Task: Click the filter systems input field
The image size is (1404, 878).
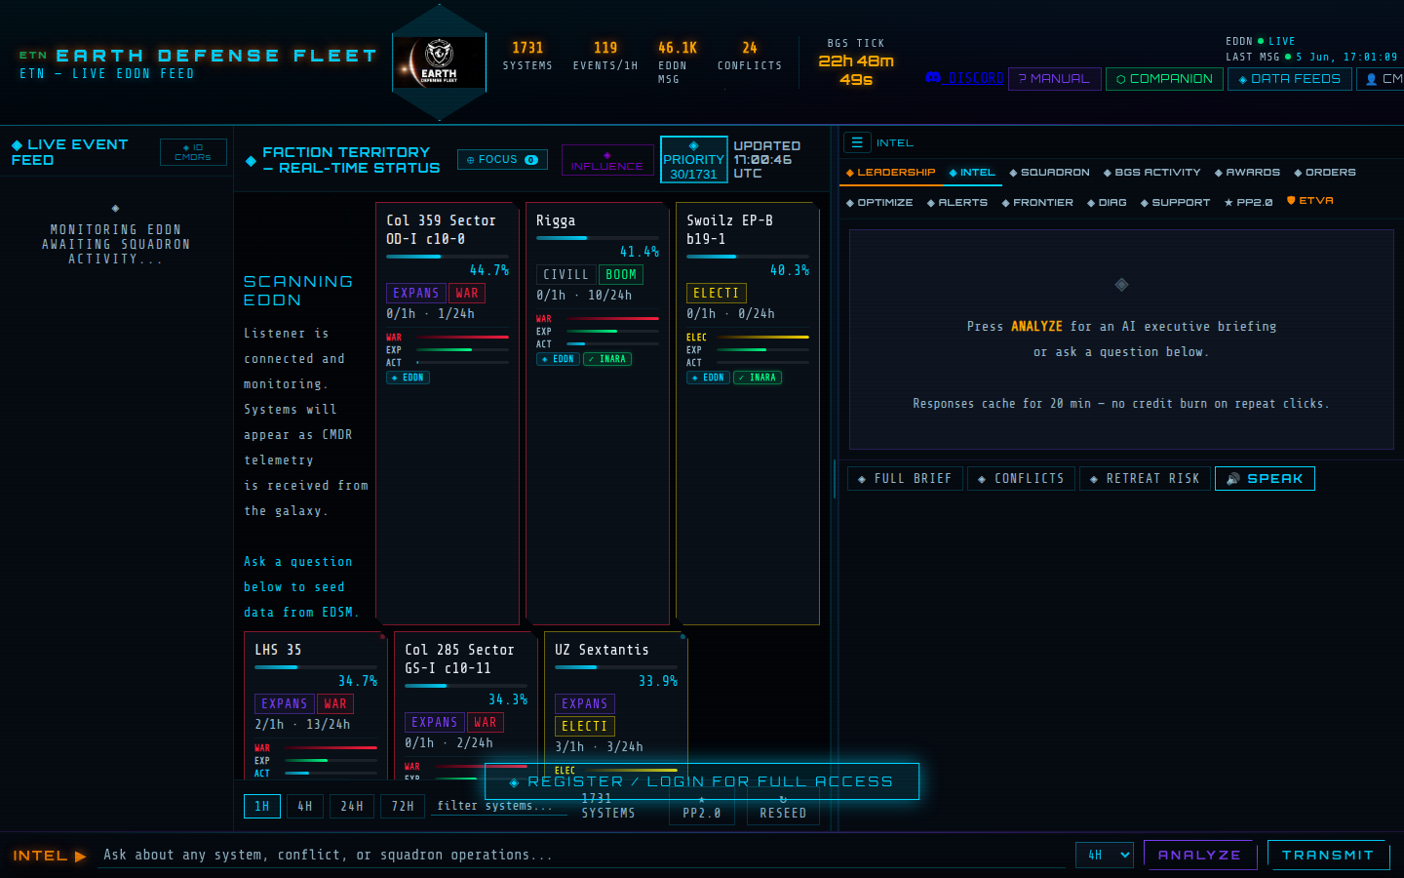Action: click(x=499, y=806)
